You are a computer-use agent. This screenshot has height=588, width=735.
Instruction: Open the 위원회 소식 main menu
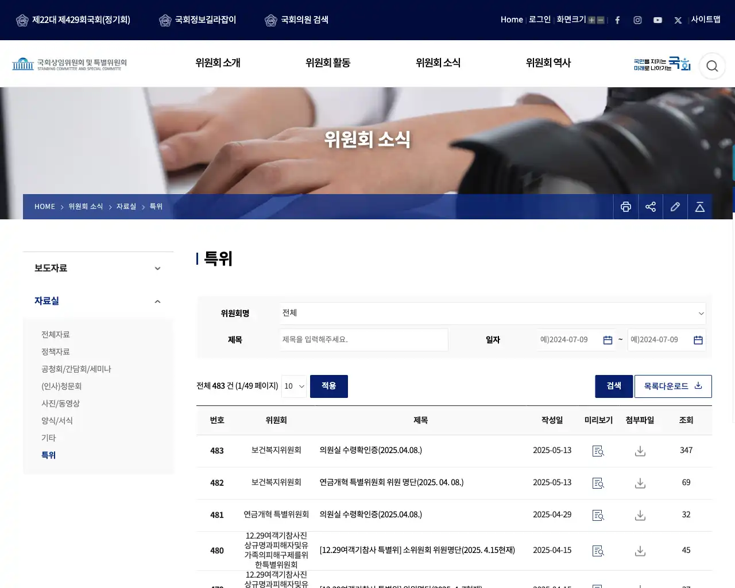point(438,63)
